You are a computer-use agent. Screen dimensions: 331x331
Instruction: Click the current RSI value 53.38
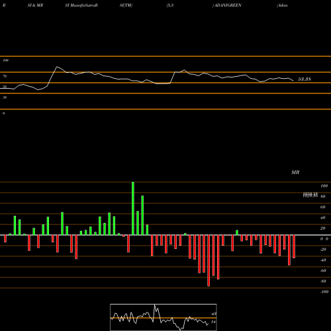(x=305, y=79)
